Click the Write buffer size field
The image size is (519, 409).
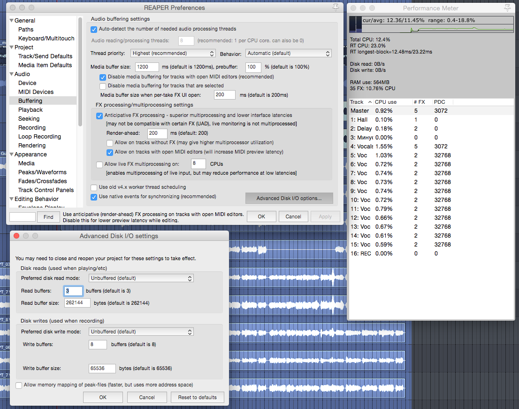click(102, 369)
